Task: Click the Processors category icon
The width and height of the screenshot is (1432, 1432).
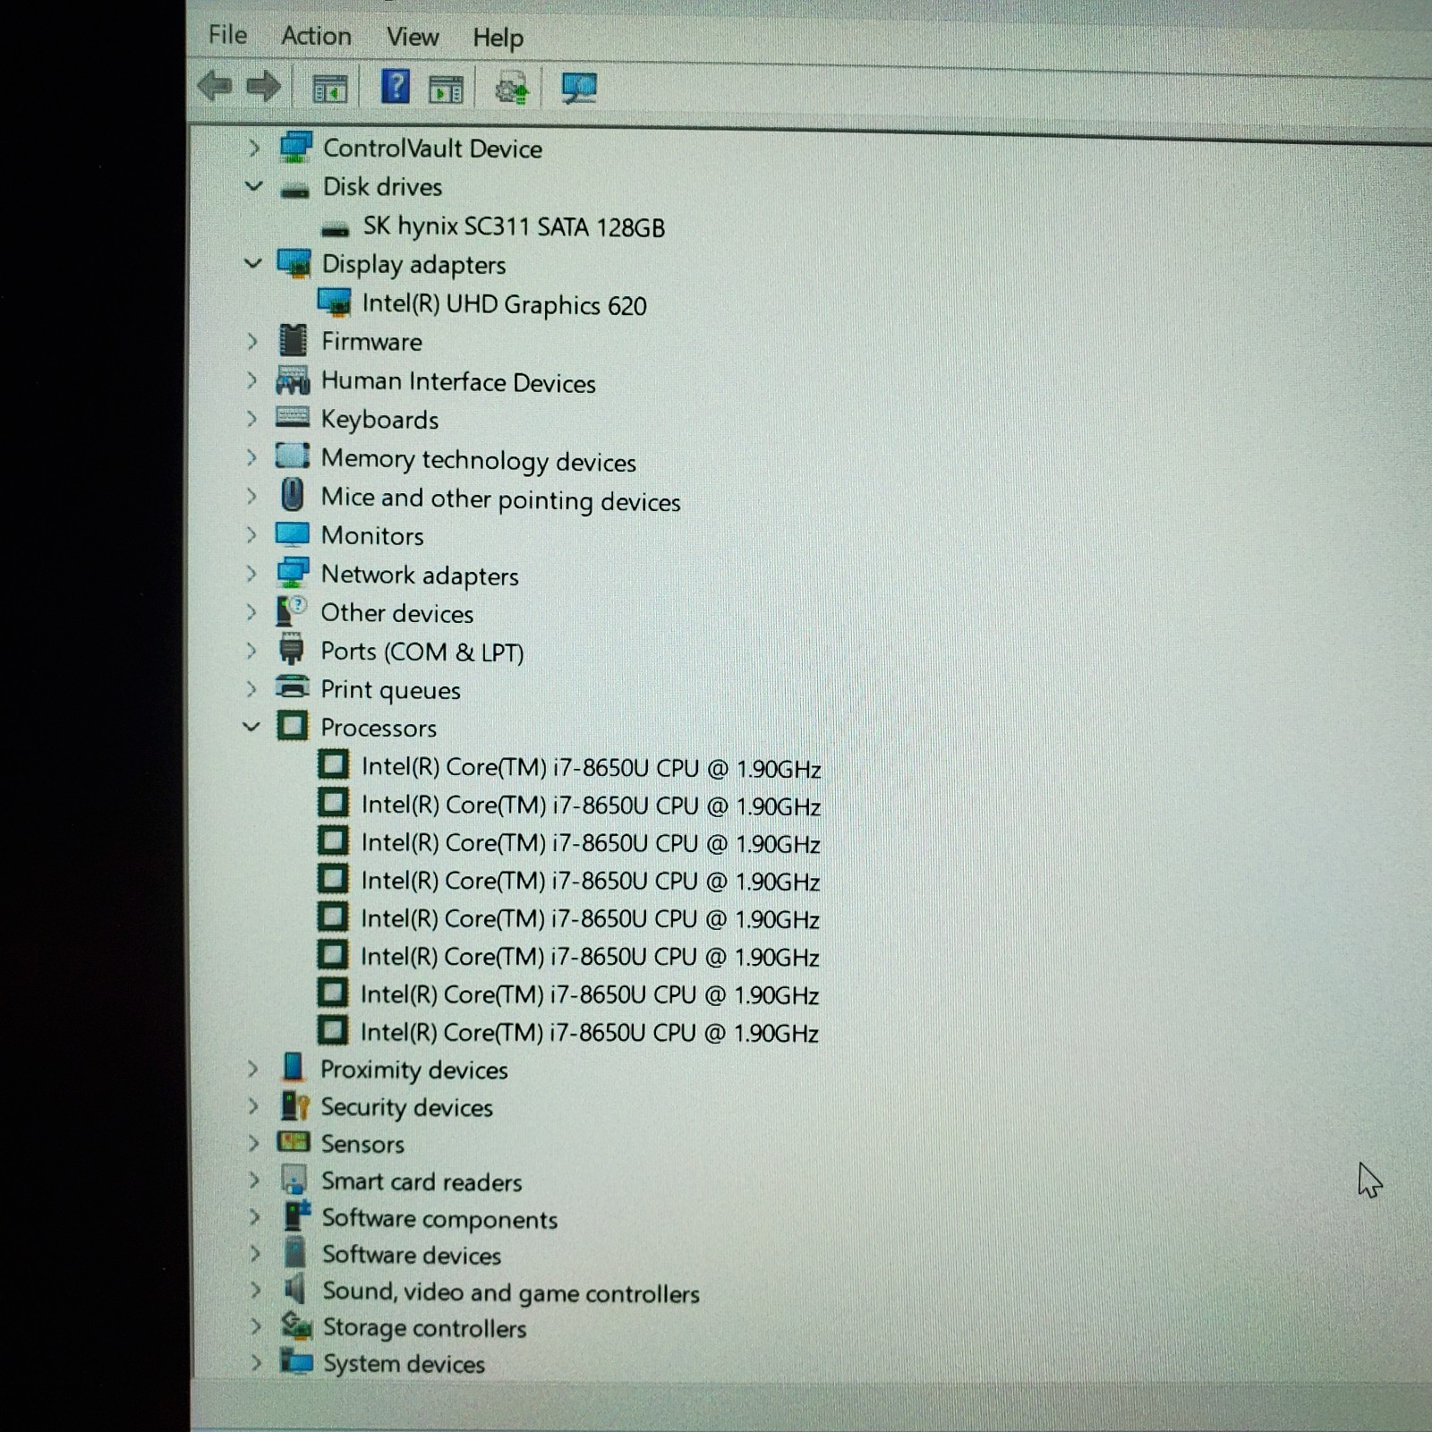Action: tap(293, 726)
